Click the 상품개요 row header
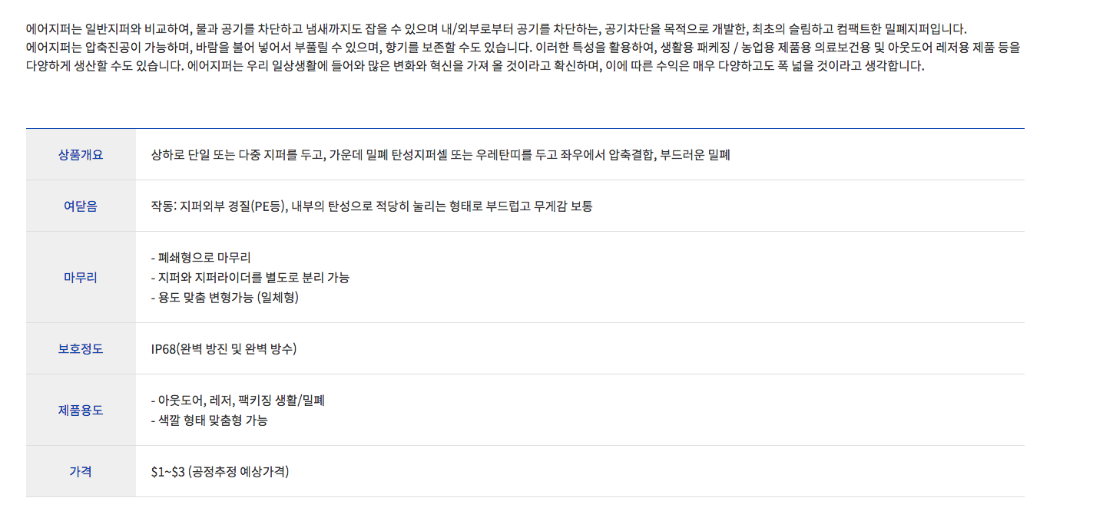Image resolution: width=1093 pixels, height=521 pixels. [81, 154]
